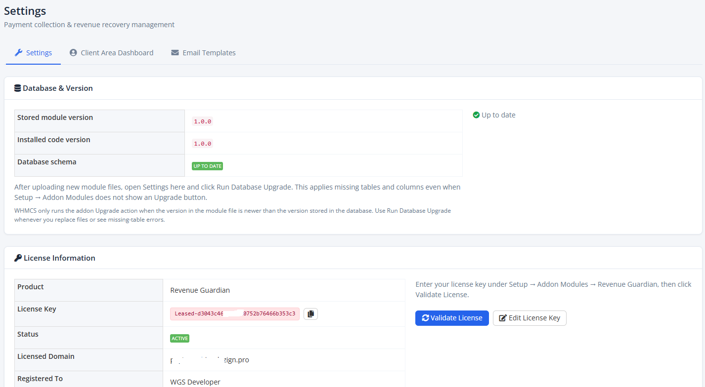Image resolution: width=705 pixels, height=387 pixels.
Task: Switch to the Email Templates tab
Action: [203, 53]
